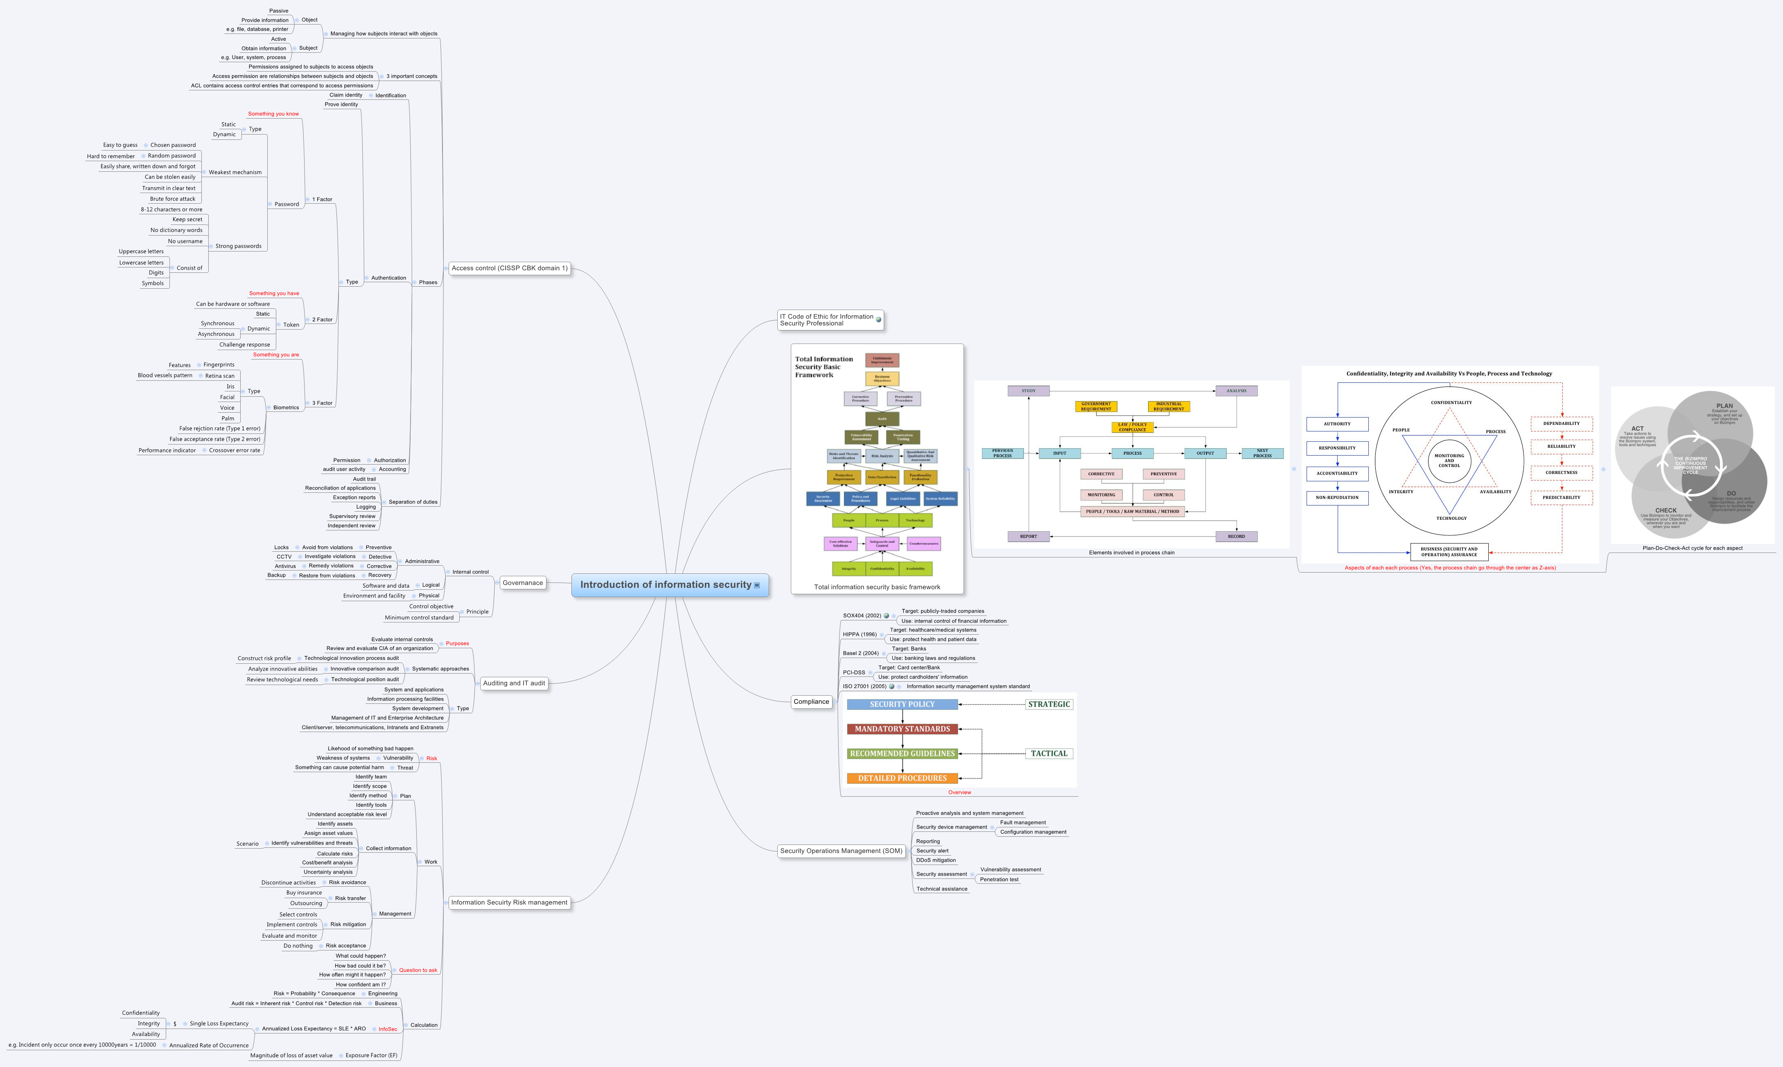Collapse the Security device management subtopic
Screen dimensions: 1783x1067
click(x=993, y=828)
